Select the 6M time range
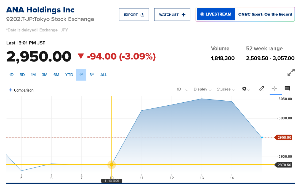298x187 pixels. (56, 75)
